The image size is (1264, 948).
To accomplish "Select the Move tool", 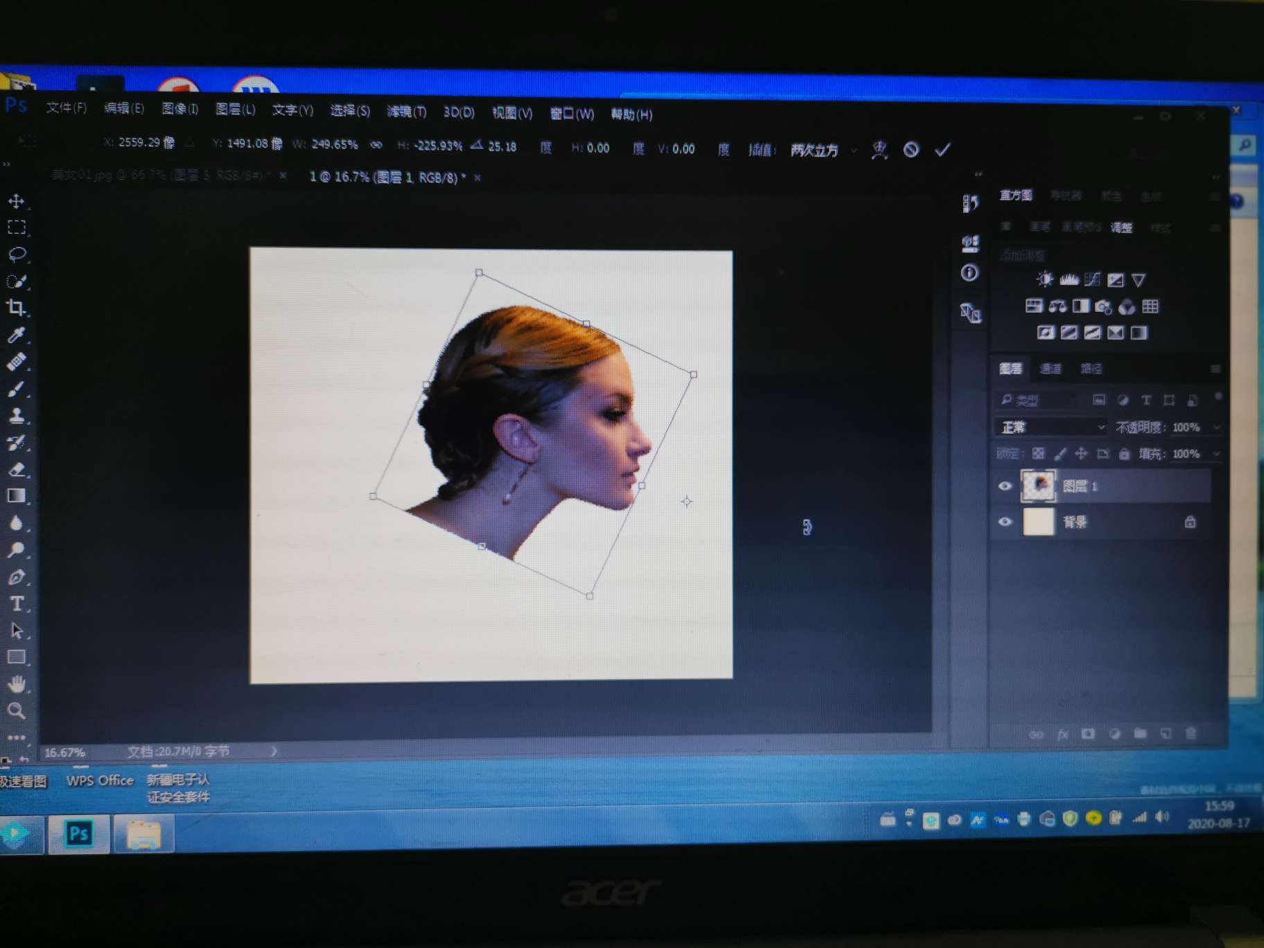I will click(16, 202).
